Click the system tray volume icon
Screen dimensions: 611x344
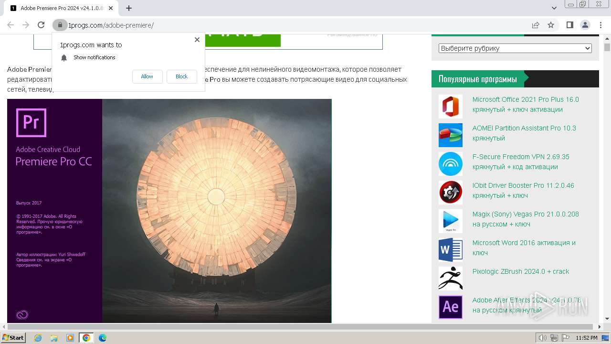click(x=543, y=338)
